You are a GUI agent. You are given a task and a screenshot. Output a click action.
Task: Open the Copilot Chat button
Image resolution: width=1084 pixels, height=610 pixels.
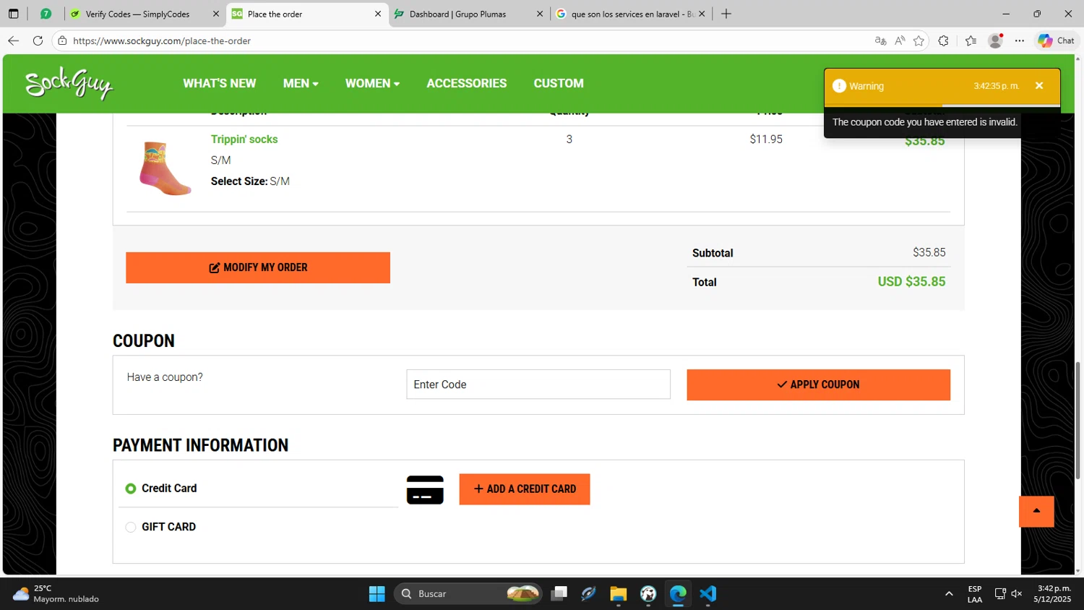click(x=1057, y=40)
